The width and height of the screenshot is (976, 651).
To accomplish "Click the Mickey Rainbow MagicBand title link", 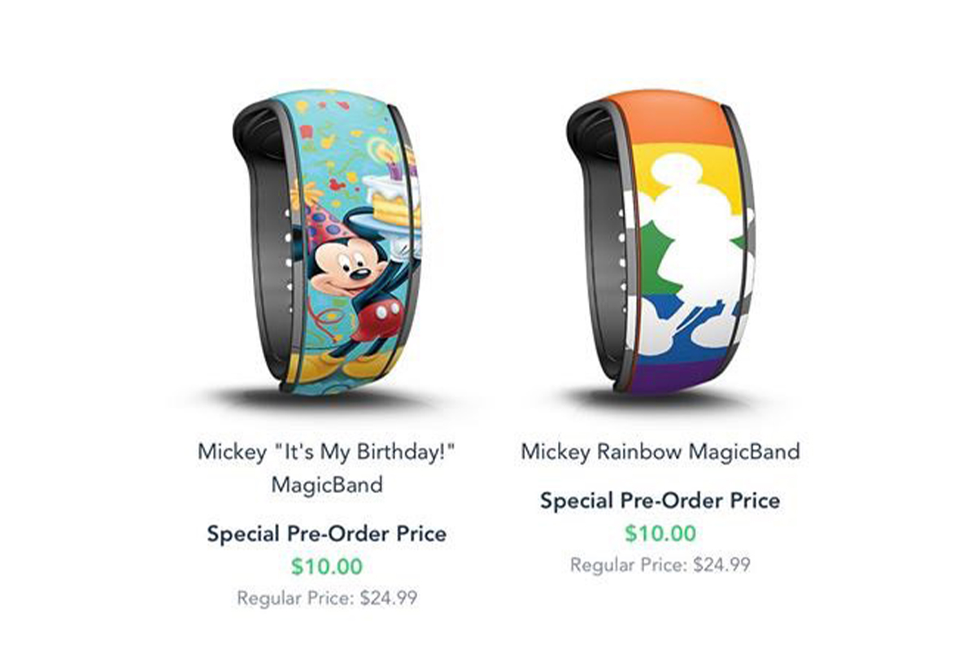I will click(660, 451).
